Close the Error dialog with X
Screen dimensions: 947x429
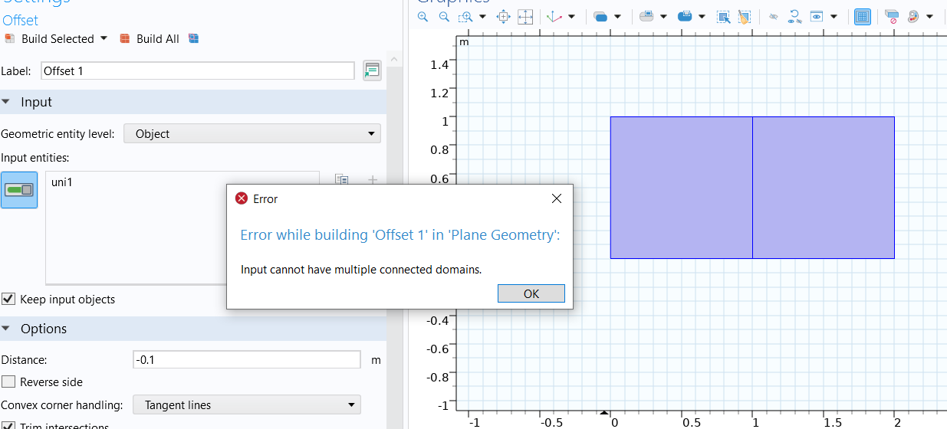557,198
